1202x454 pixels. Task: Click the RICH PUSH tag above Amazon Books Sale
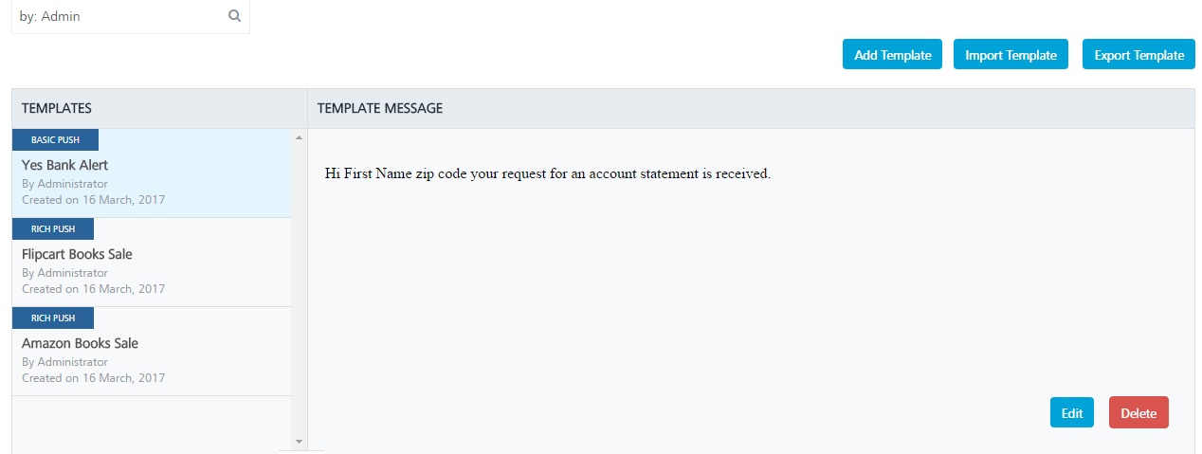click(53, 318)
